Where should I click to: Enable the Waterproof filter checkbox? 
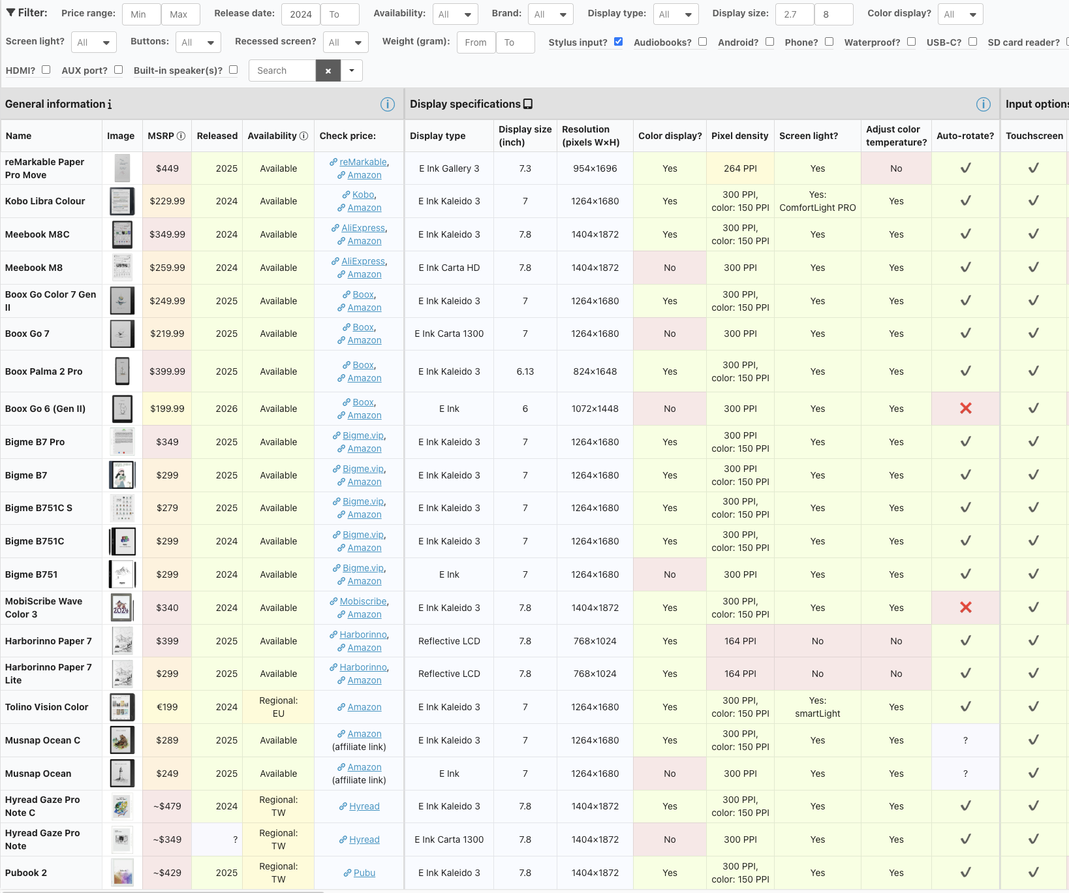(911, 42)
